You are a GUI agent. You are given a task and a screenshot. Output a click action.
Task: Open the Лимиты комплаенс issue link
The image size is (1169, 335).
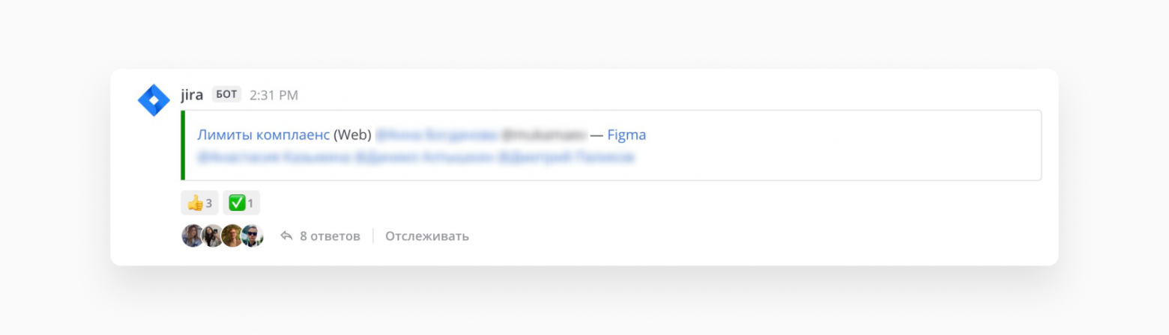click(x=263, y=135)
